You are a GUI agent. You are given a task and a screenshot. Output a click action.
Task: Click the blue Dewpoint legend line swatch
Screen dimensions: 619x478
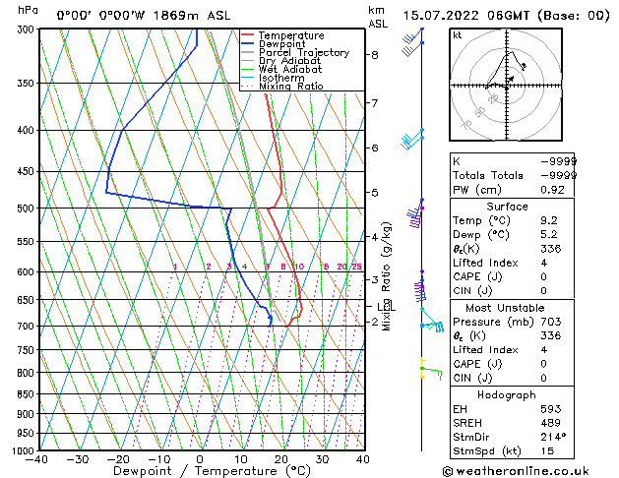247,43
